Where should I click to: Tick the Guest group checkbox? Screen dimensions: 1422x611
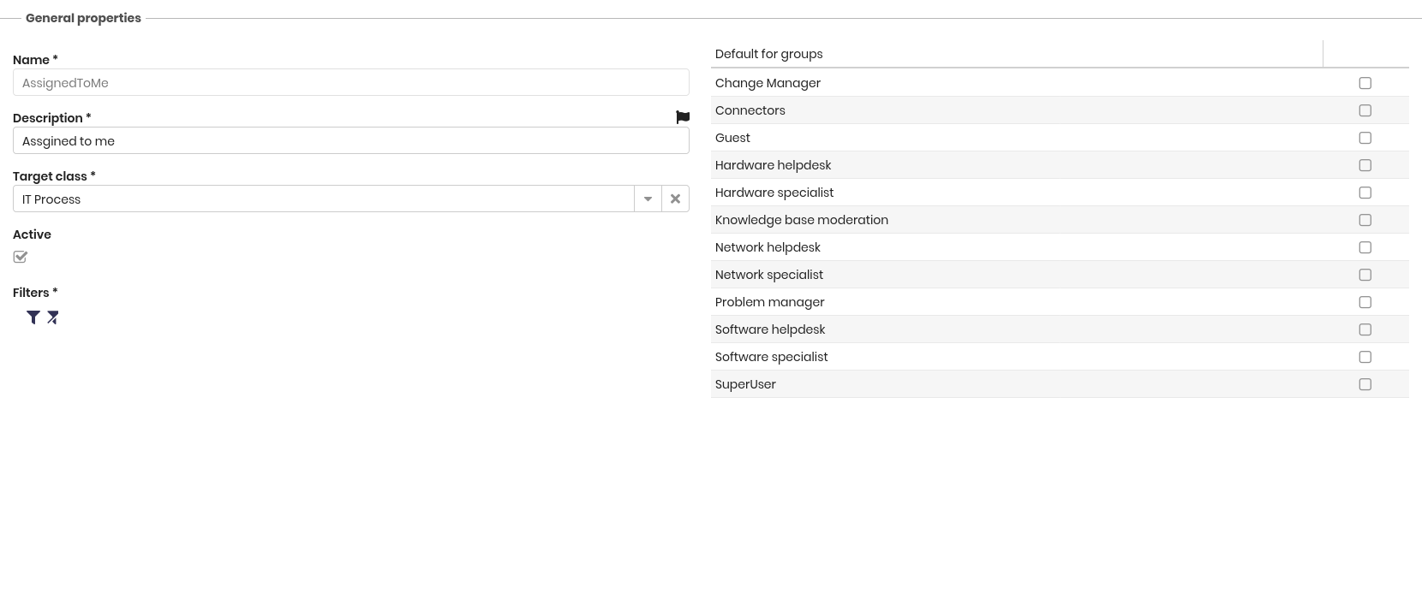(x=1365, y=138)
